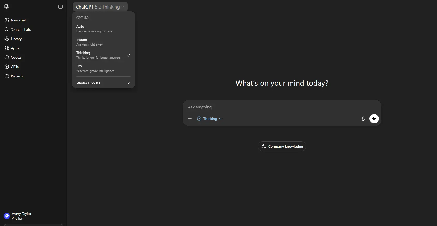The image size is (437, 226).
Task: Select the Auto model option
Action: tap(103, 29)
